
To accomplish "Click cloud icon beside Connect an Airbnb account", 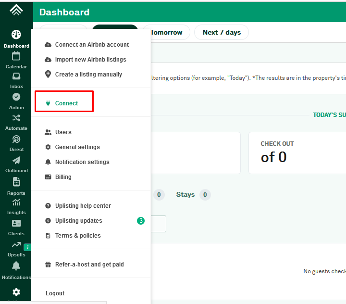I will coord(48,45).
